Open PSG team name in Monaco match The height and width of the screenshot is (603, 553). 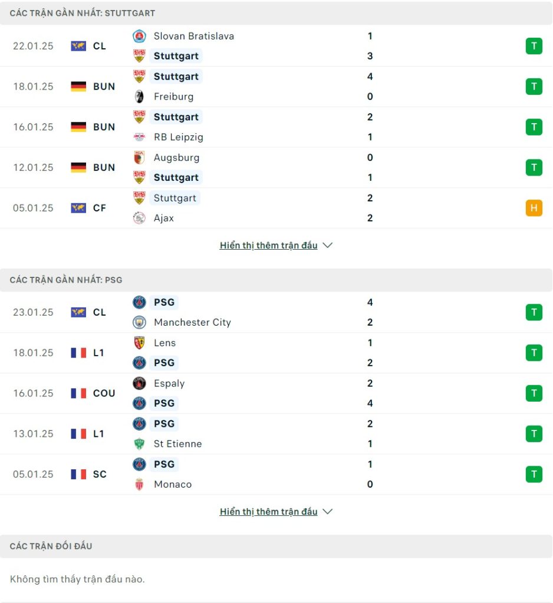[x=164, y=464]
